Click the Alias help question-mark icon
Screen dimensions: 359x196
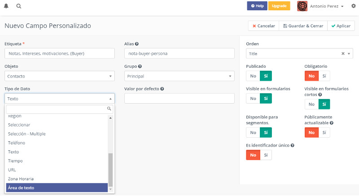(x=136, y=44)
